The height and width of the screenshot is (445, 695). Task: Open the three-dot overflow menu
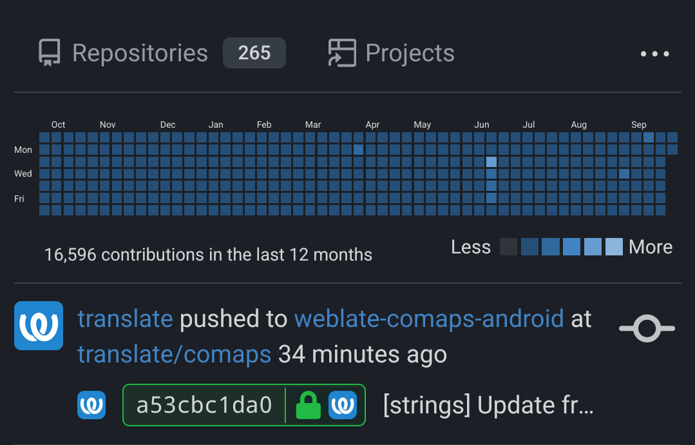[654, 54]
